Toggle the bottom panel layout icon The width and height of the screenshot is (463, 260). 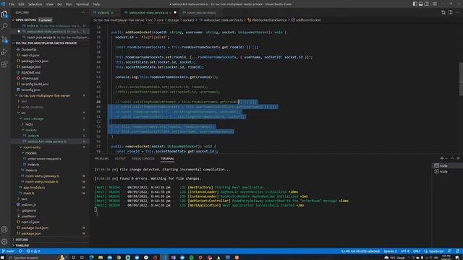coord(421,4)
